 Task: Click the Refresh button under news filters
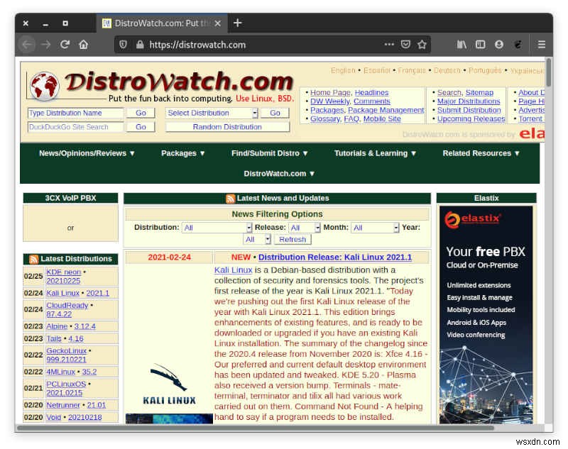pyautogui.click(x=293, y=239)
